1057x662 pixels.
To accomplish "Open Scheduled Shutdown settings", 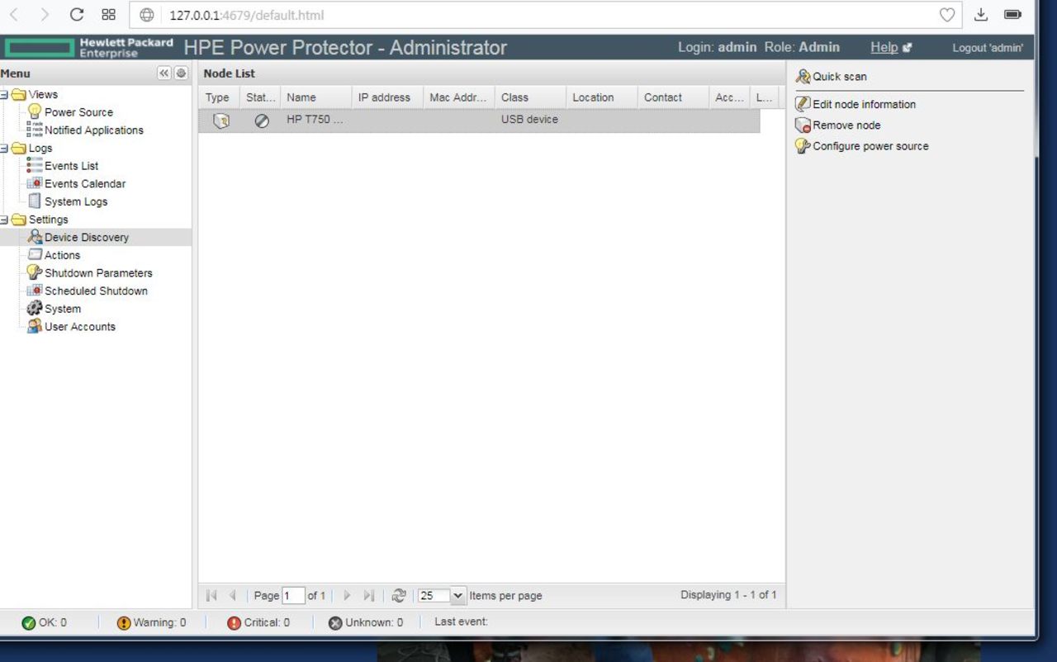I will [96, 291].
